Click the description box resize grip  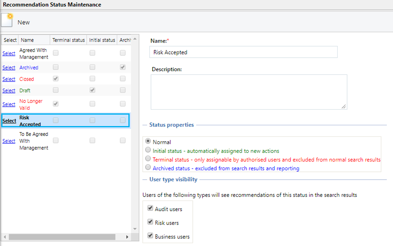click(344, 106)
